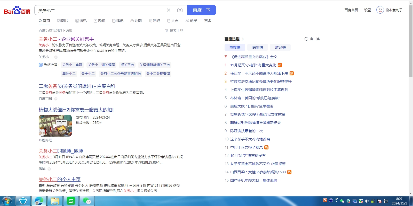Expand 百度热搜 with arrow
Viewport: 413px width, 206px height.
pos(243,39)
